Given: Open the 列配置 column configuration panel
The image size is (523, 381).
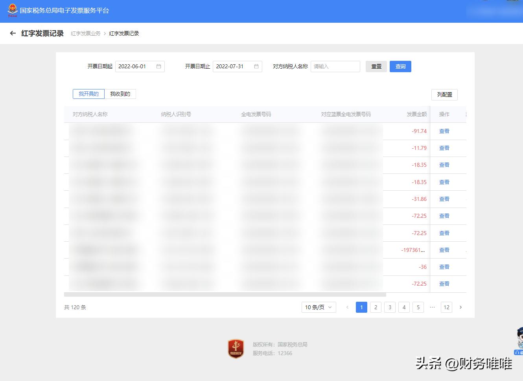Looking at the screenshot, I should pos(444,95).
